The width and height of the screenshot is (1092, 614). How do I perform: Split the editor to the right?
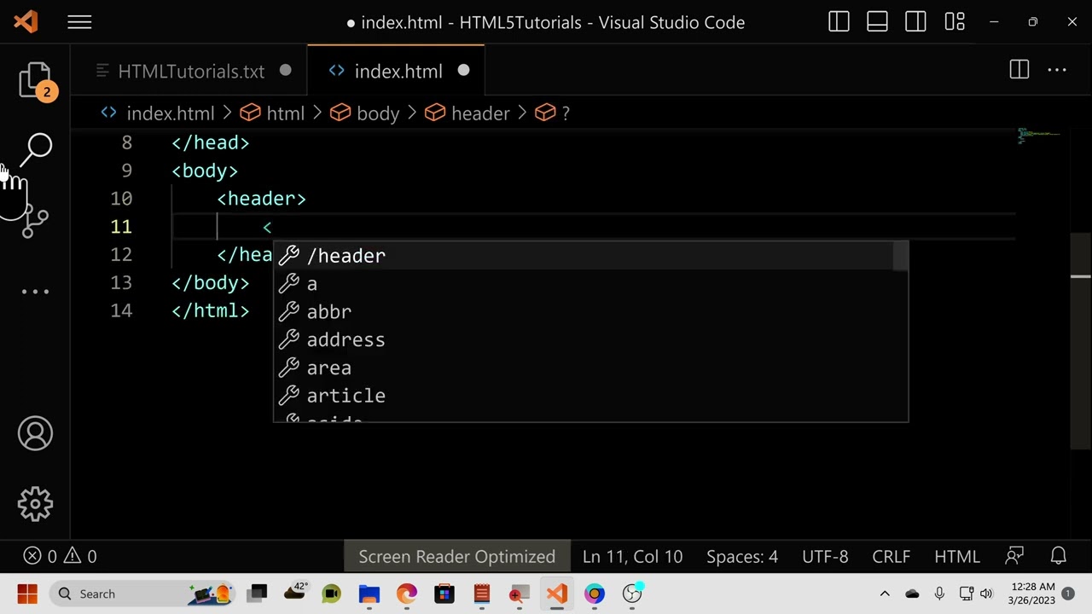tap(1019, 70)
